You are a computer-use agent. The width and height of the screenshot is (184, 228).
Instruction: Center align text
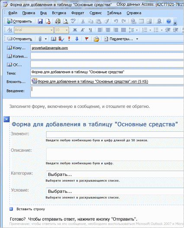tap(108, 30)
